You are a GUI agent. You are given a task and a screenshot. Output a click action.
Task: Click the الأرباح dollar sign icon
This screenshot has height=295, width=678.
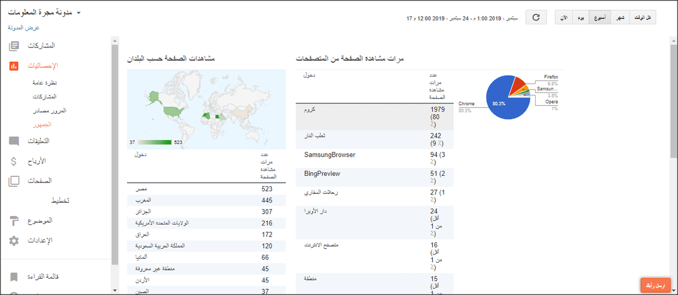pos(14,161)
